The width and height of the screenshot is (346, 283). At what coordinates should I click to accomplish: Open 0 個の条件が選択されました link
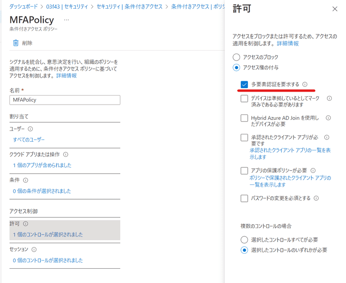(42, 191)
